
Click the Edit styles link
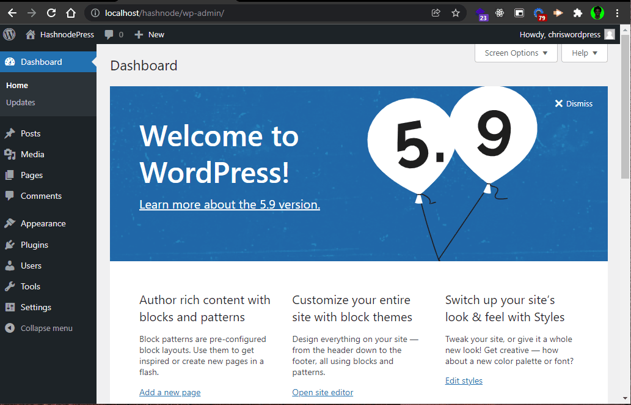coord(464,381)
